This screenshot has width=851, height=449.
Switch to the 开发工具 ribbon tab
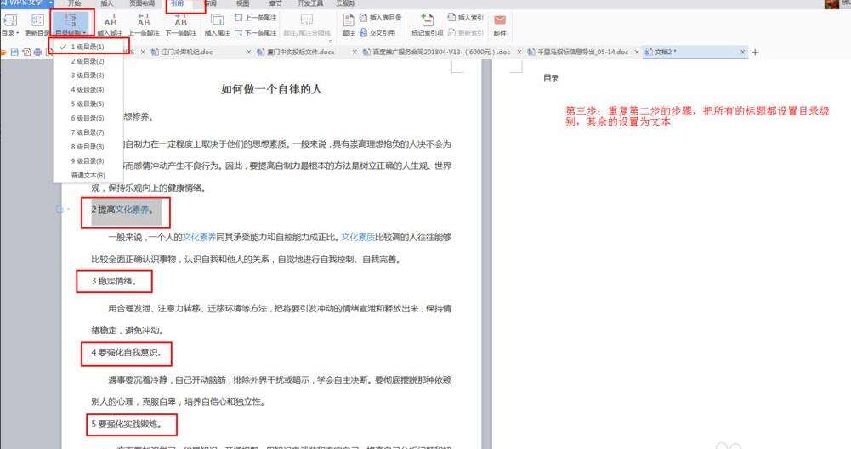(310, 3)
